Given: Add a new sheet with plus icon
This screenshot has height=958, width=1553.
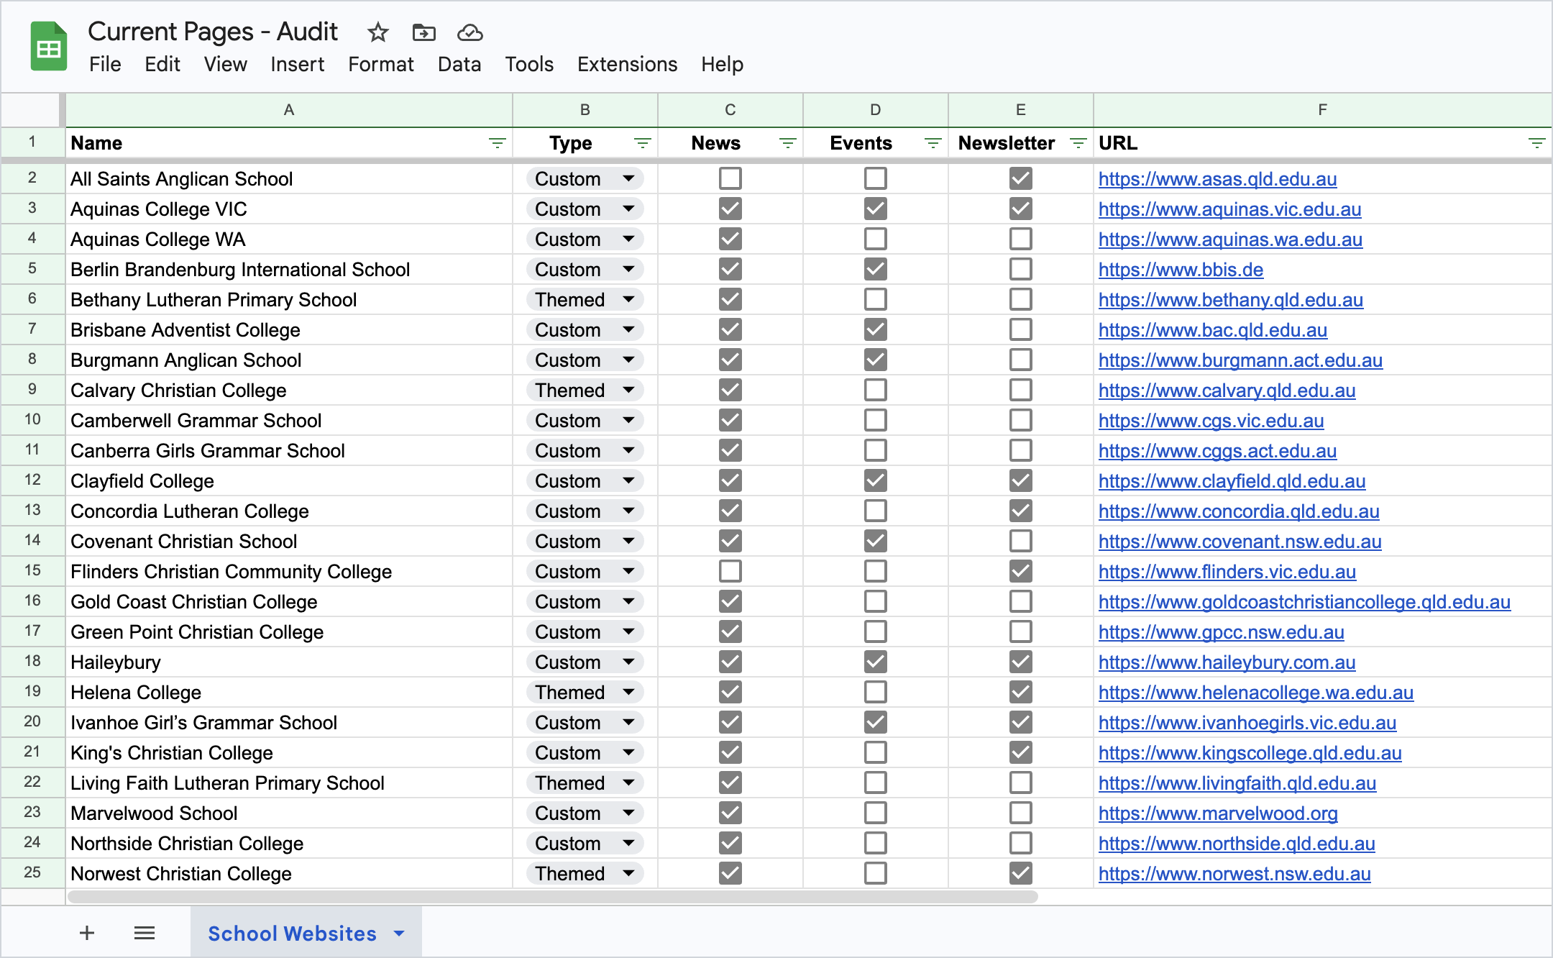Looking at the screenshot, I should (87, 933).
